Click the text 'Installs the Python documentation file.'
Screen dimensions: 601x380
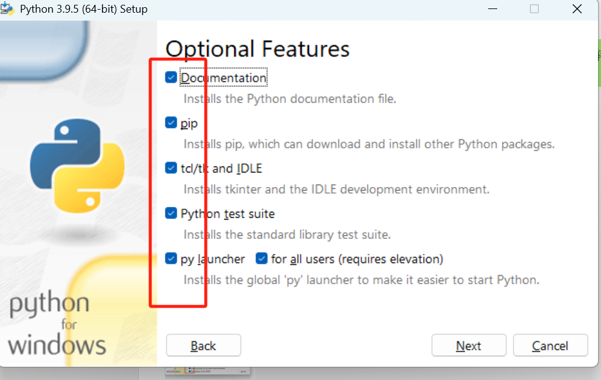[290, 99]
